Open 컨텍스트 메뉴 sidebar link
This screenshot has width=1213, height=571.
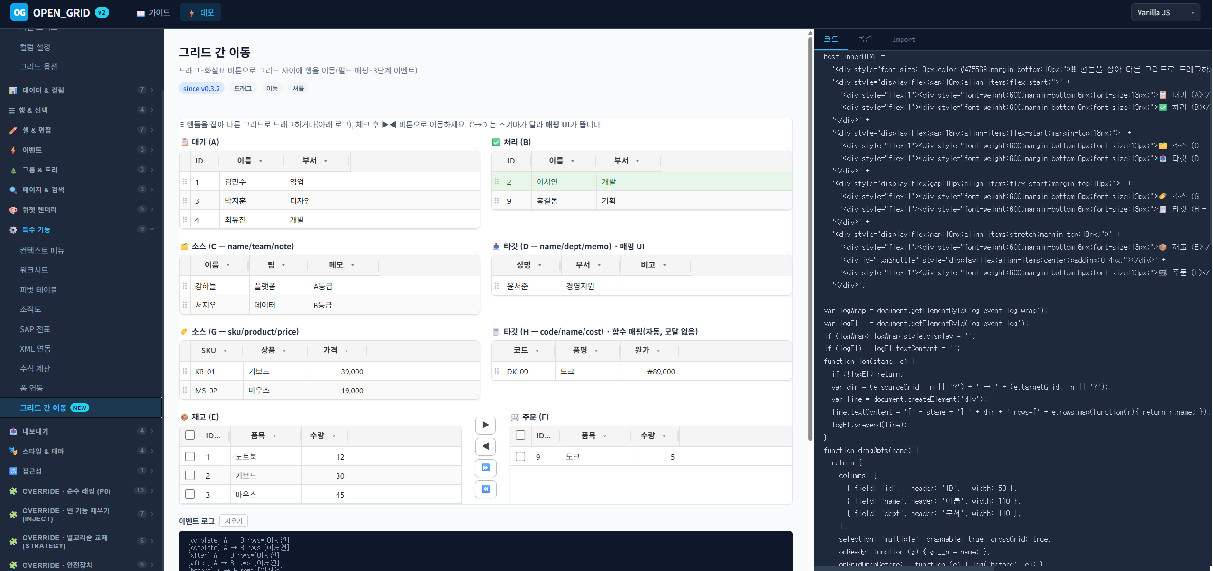(x=42, y=250)
